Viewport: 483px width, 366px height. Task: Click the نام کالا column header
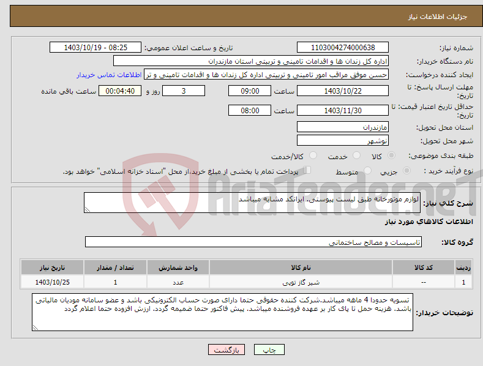[x=301, y=267]
